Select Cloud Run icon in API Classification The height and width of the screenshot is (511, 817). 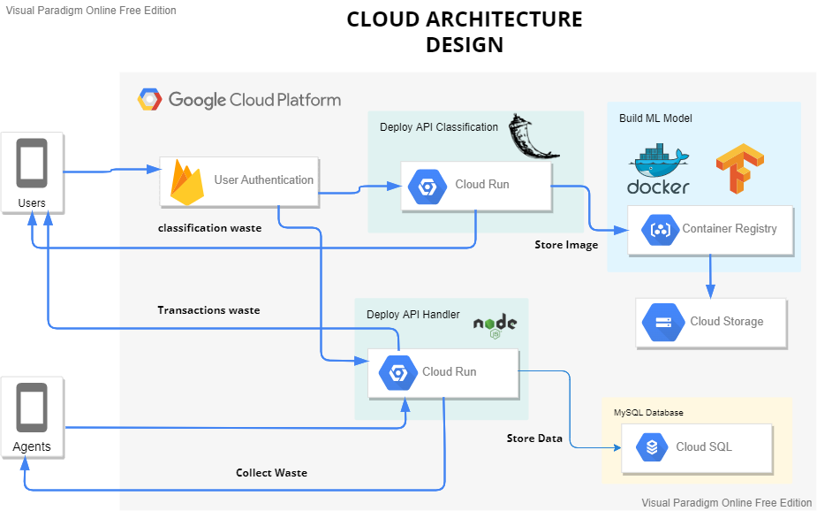point(427,187)
